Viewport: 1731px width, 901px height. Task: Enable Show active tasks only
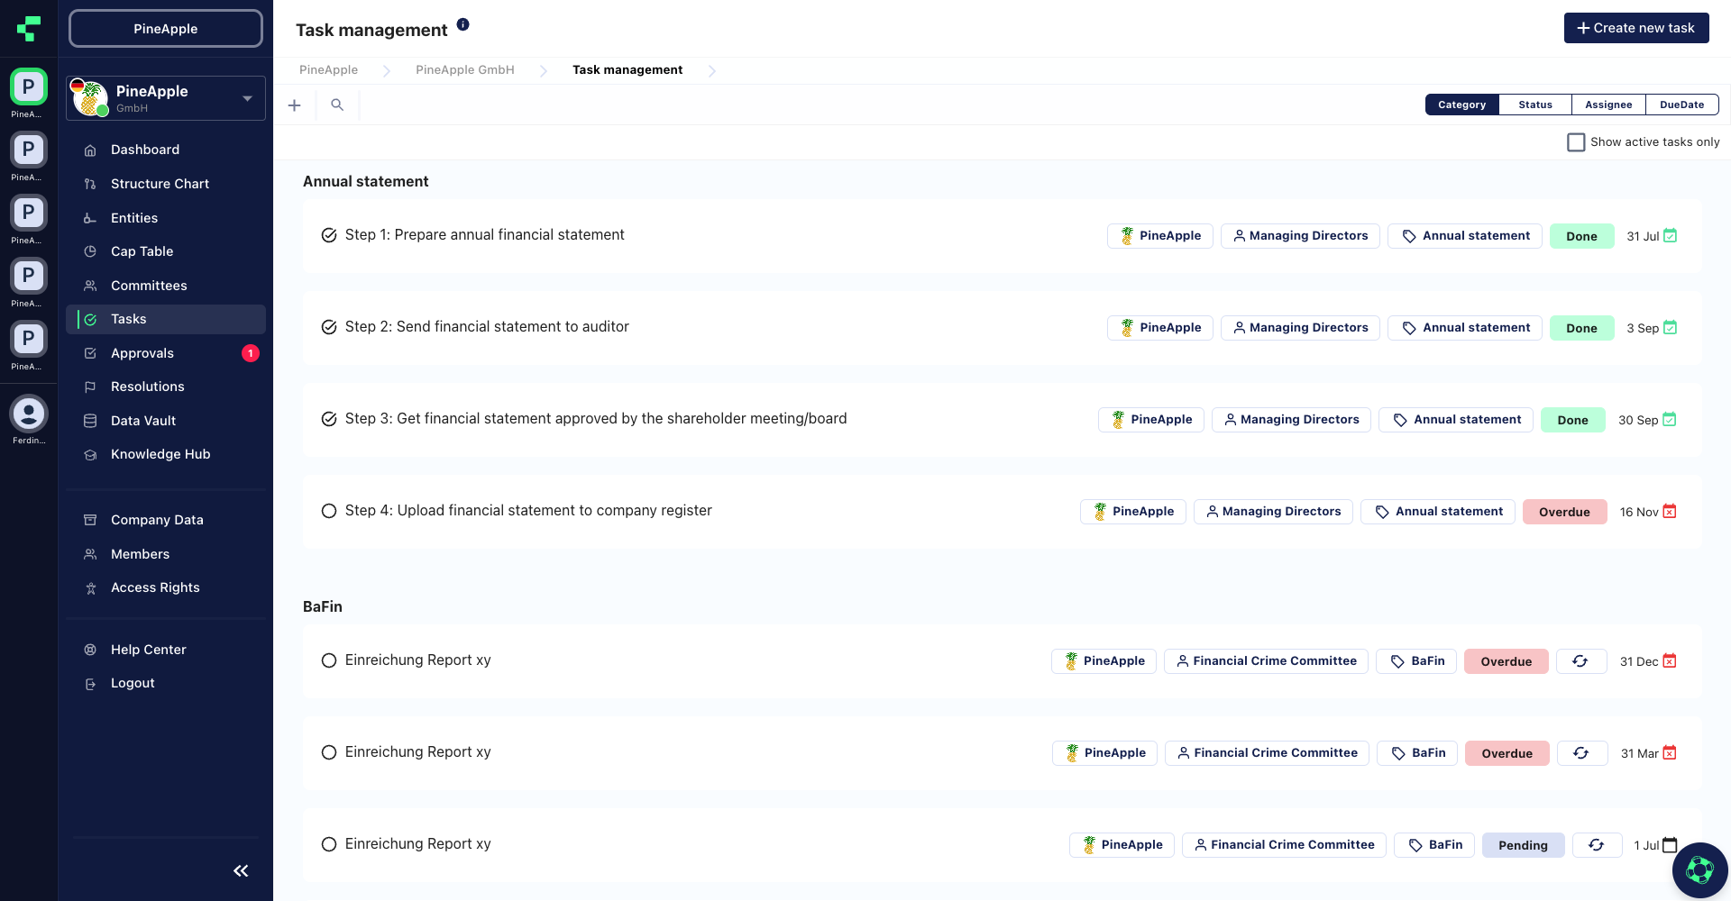(x=1576, y=141)
